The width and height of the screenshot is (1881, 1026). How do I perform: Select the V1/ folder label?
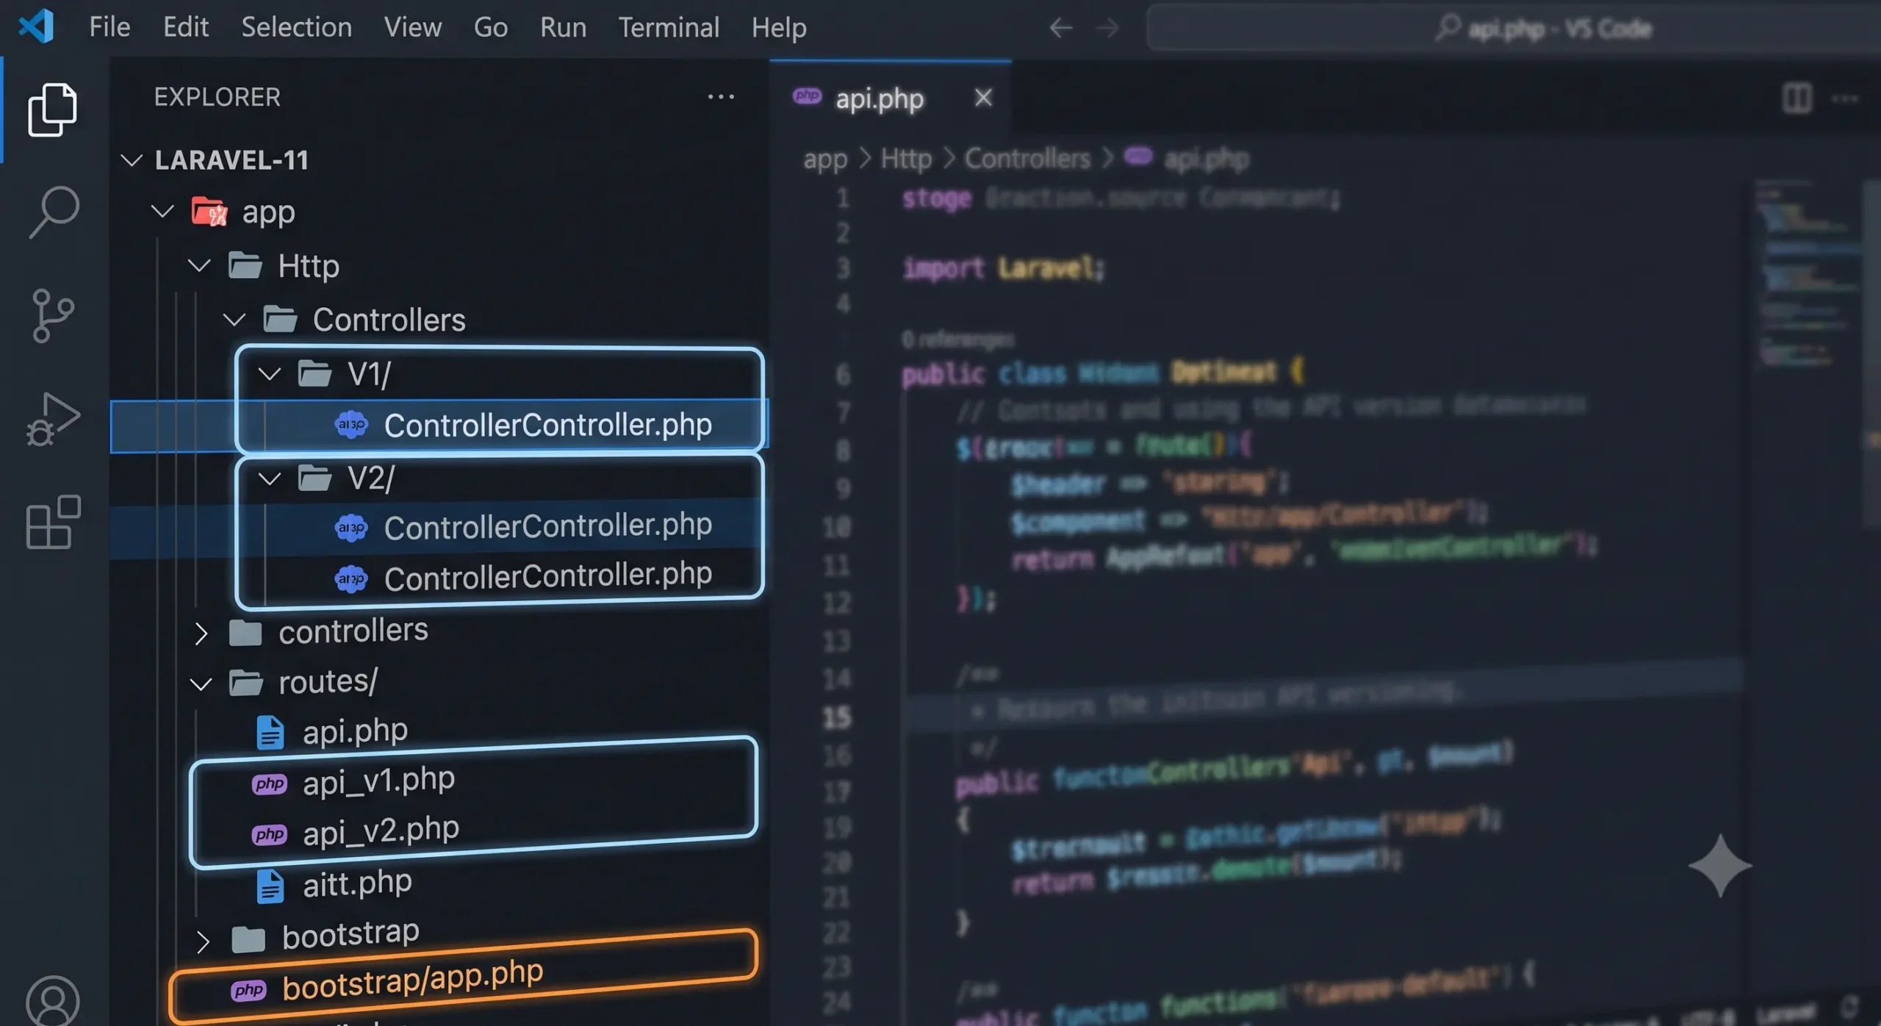point(369,374)
